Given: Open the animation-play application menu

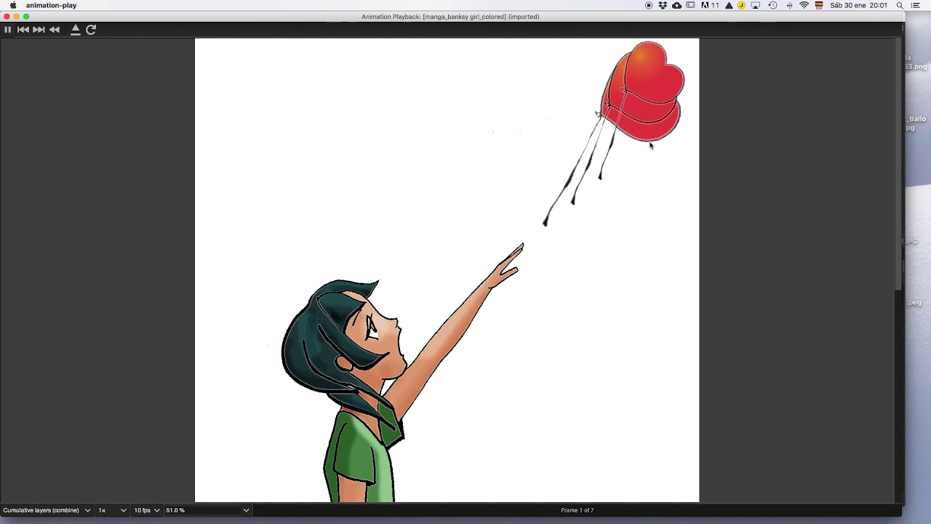Looking at the screenshot, I should point(51,5).
